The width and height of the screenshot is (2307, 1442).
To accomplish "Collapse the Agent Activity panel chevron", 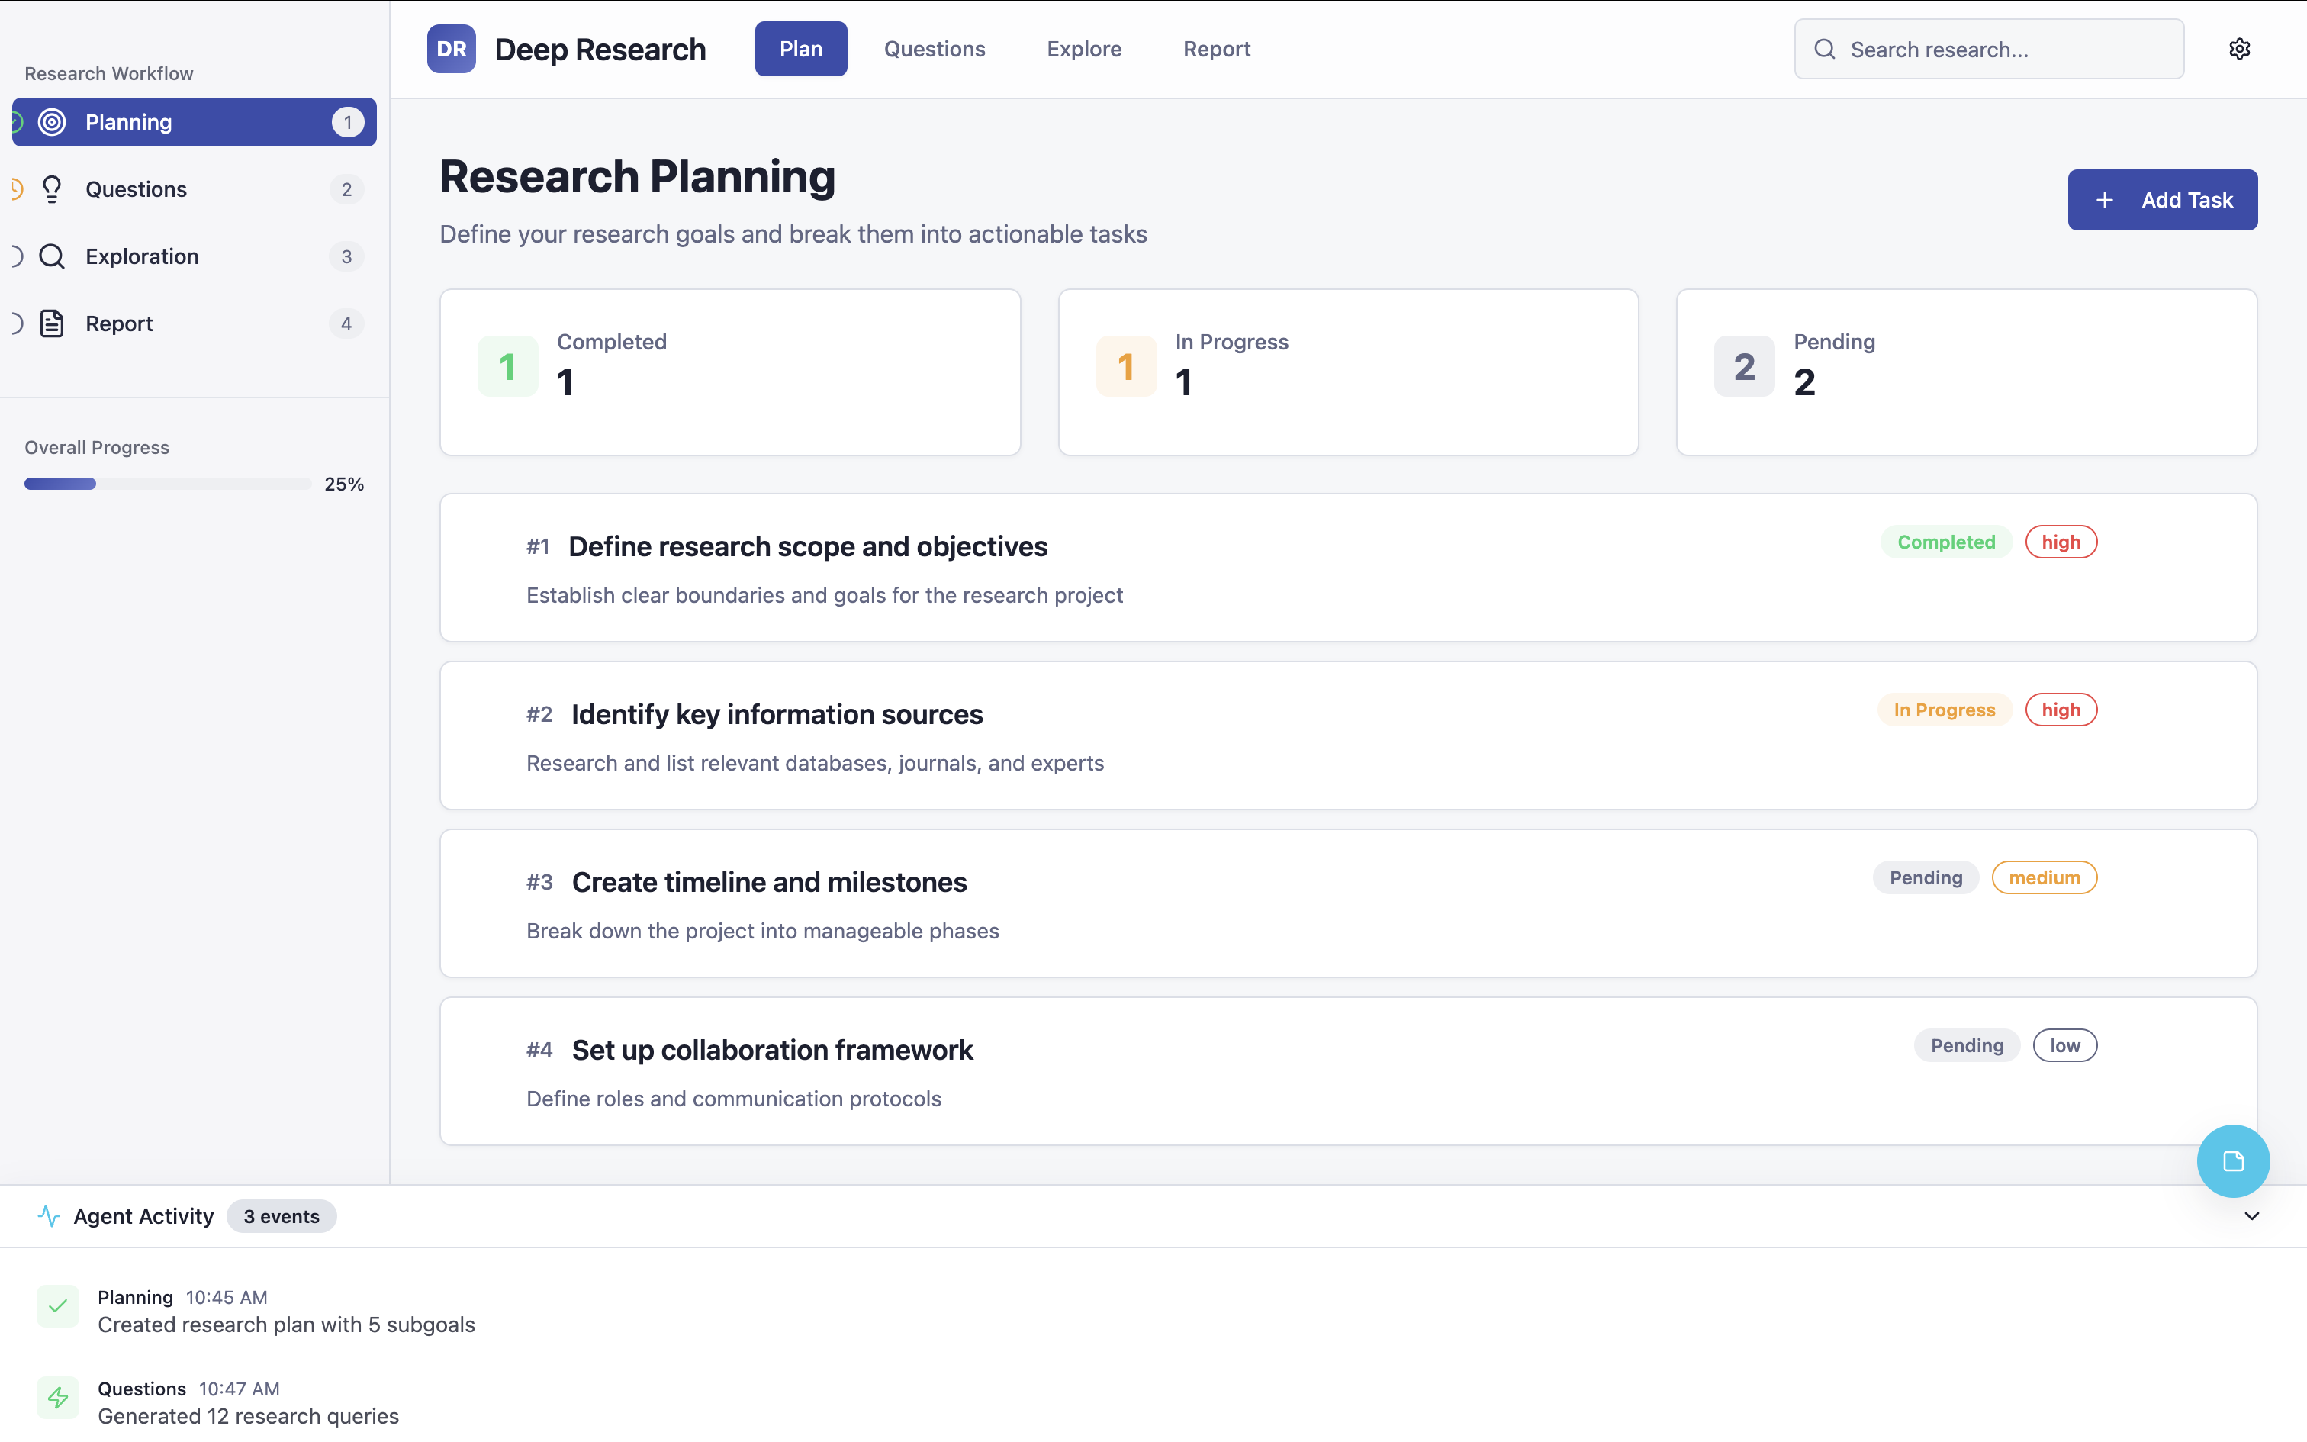I will 2252,1216.
